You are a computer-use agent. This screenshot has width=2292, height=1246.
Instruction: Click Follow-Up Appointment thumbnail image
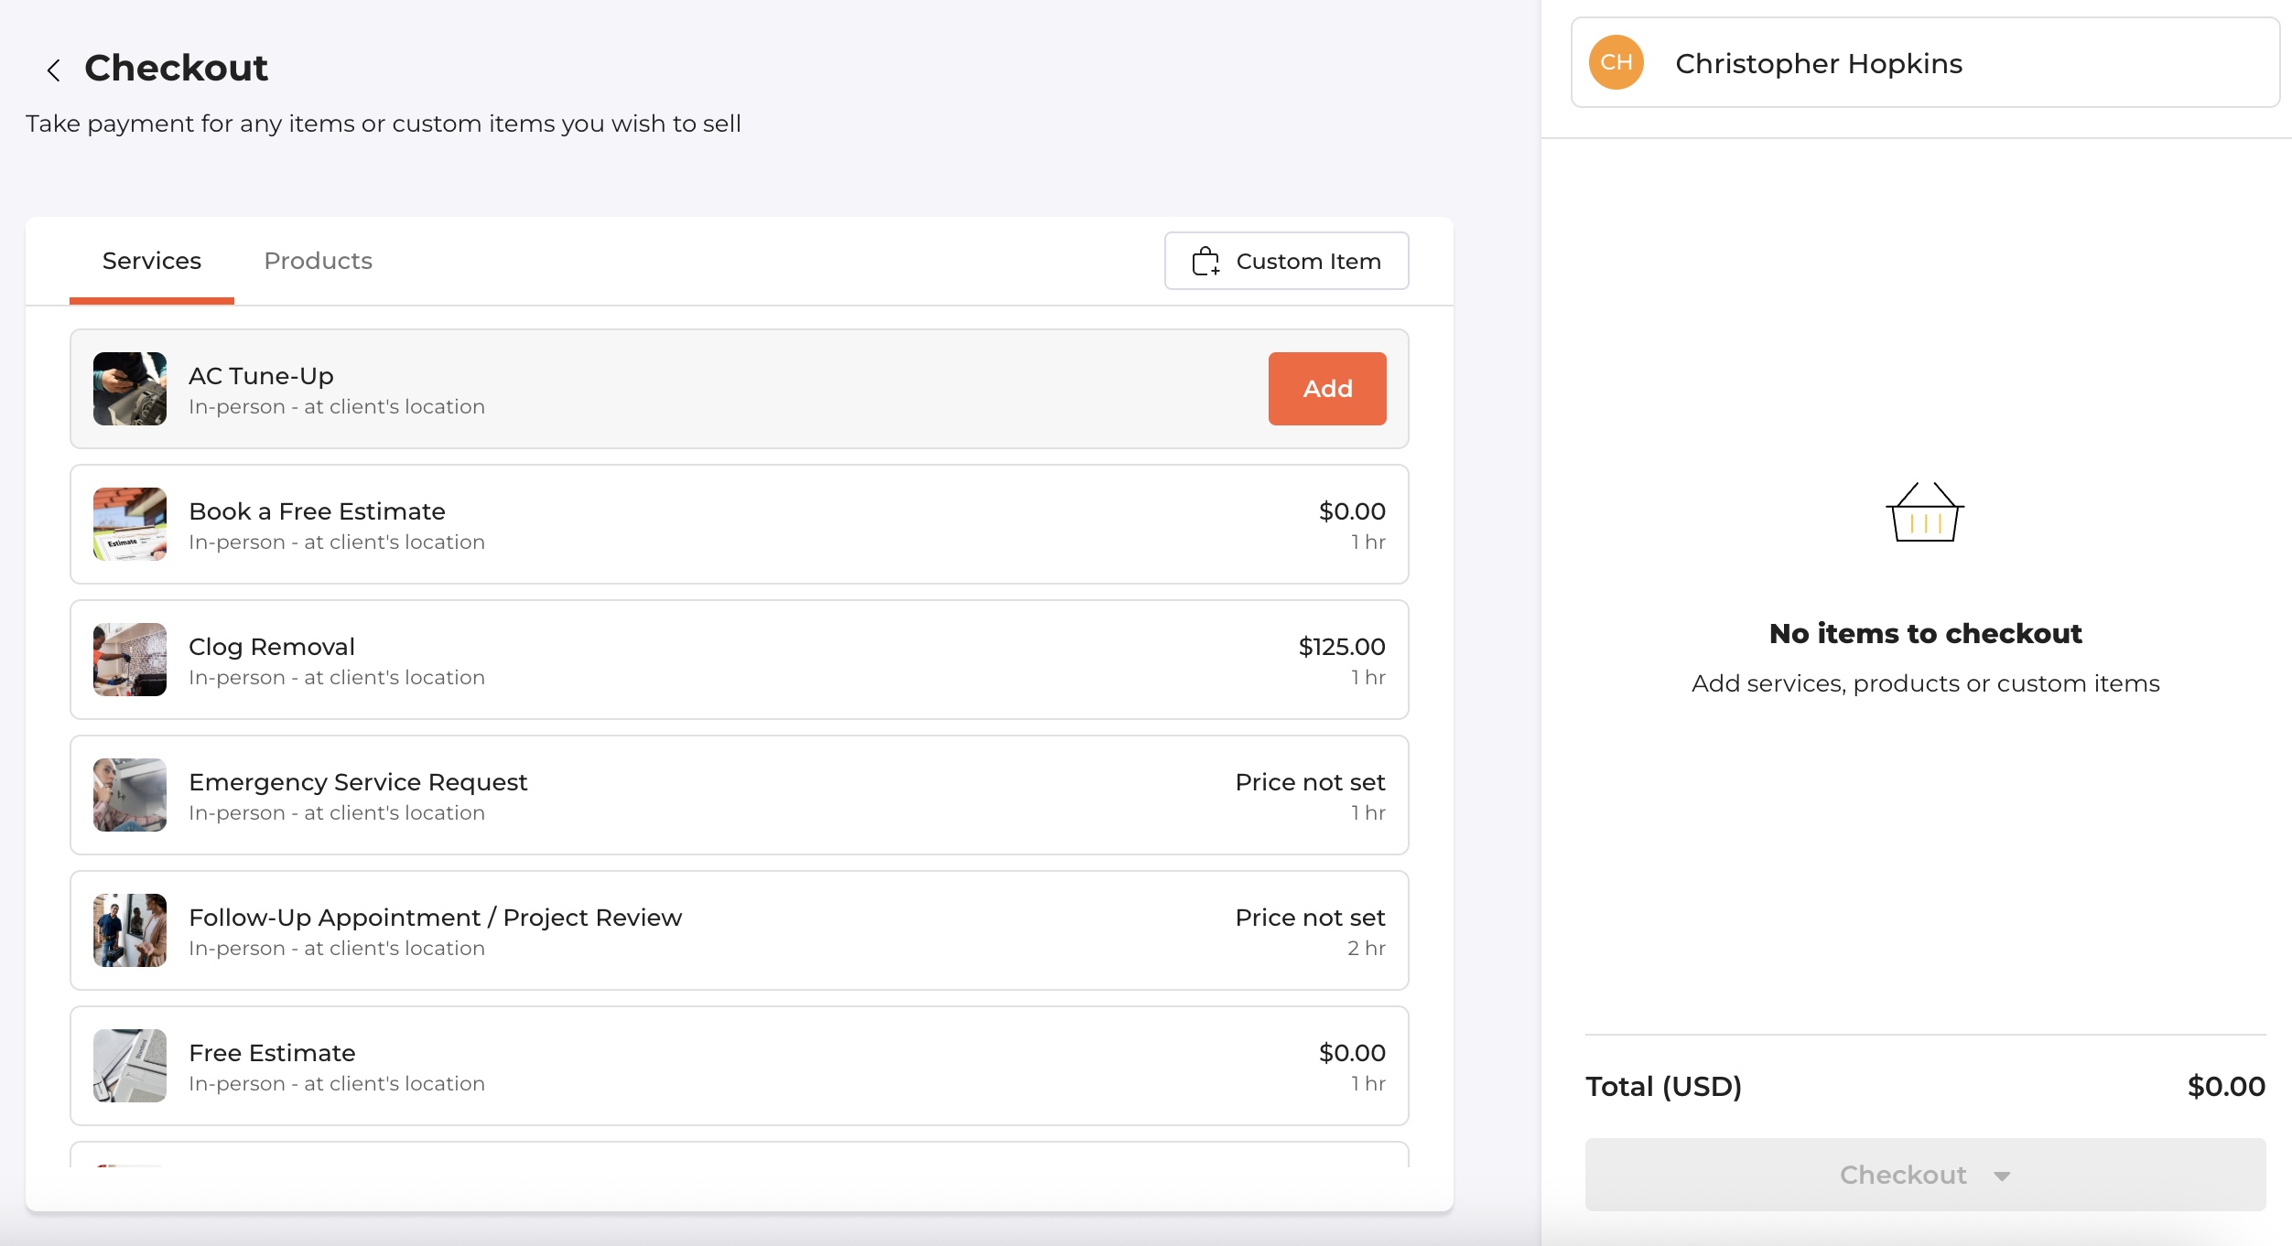click(x=130, y=930)
